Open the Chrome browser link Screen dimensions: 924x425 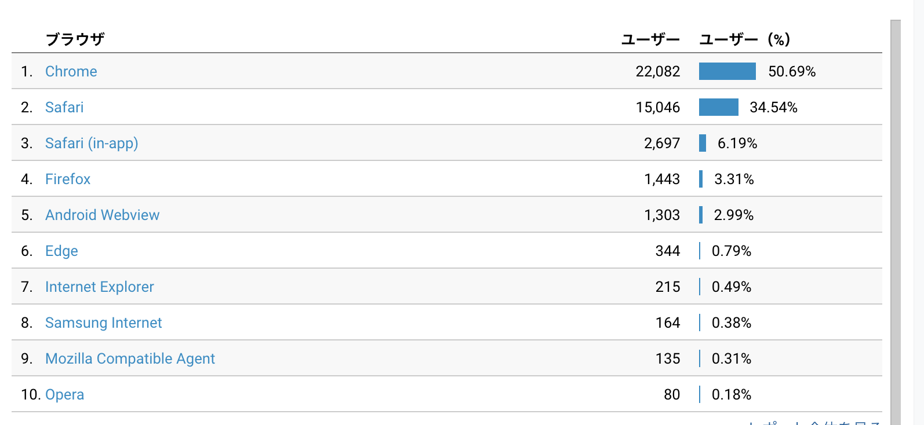pos(71,71)
